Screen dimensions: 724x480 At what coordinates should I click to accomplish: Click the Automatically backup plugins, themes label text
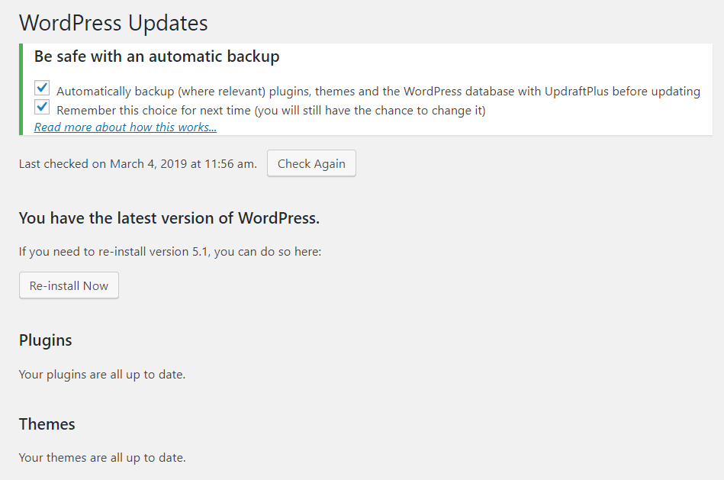tap(378, 92)
